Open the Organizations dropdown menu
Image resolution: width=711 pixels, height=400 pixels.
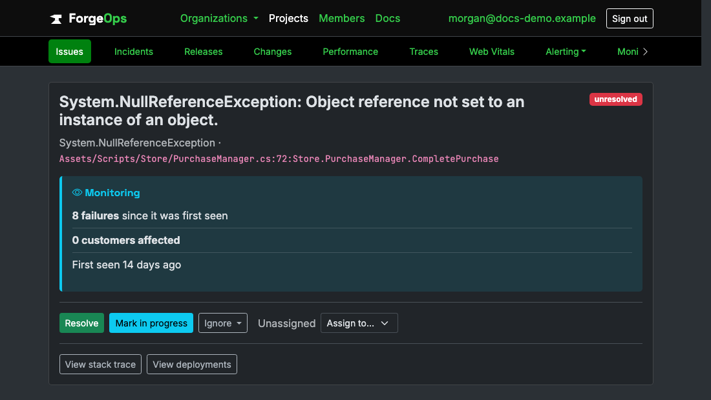pos(219,19)
